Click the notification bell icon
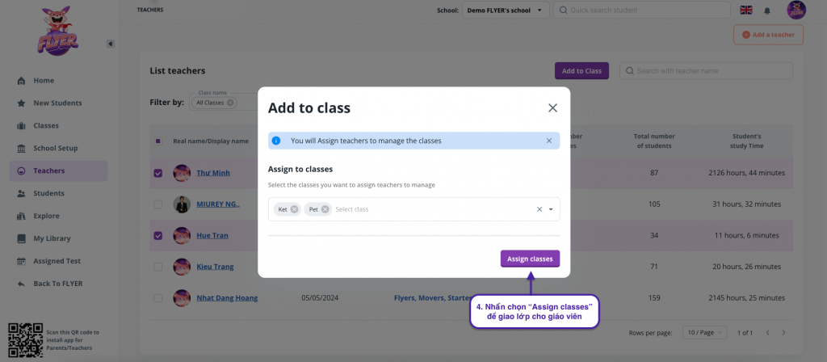 click(767, 11)
